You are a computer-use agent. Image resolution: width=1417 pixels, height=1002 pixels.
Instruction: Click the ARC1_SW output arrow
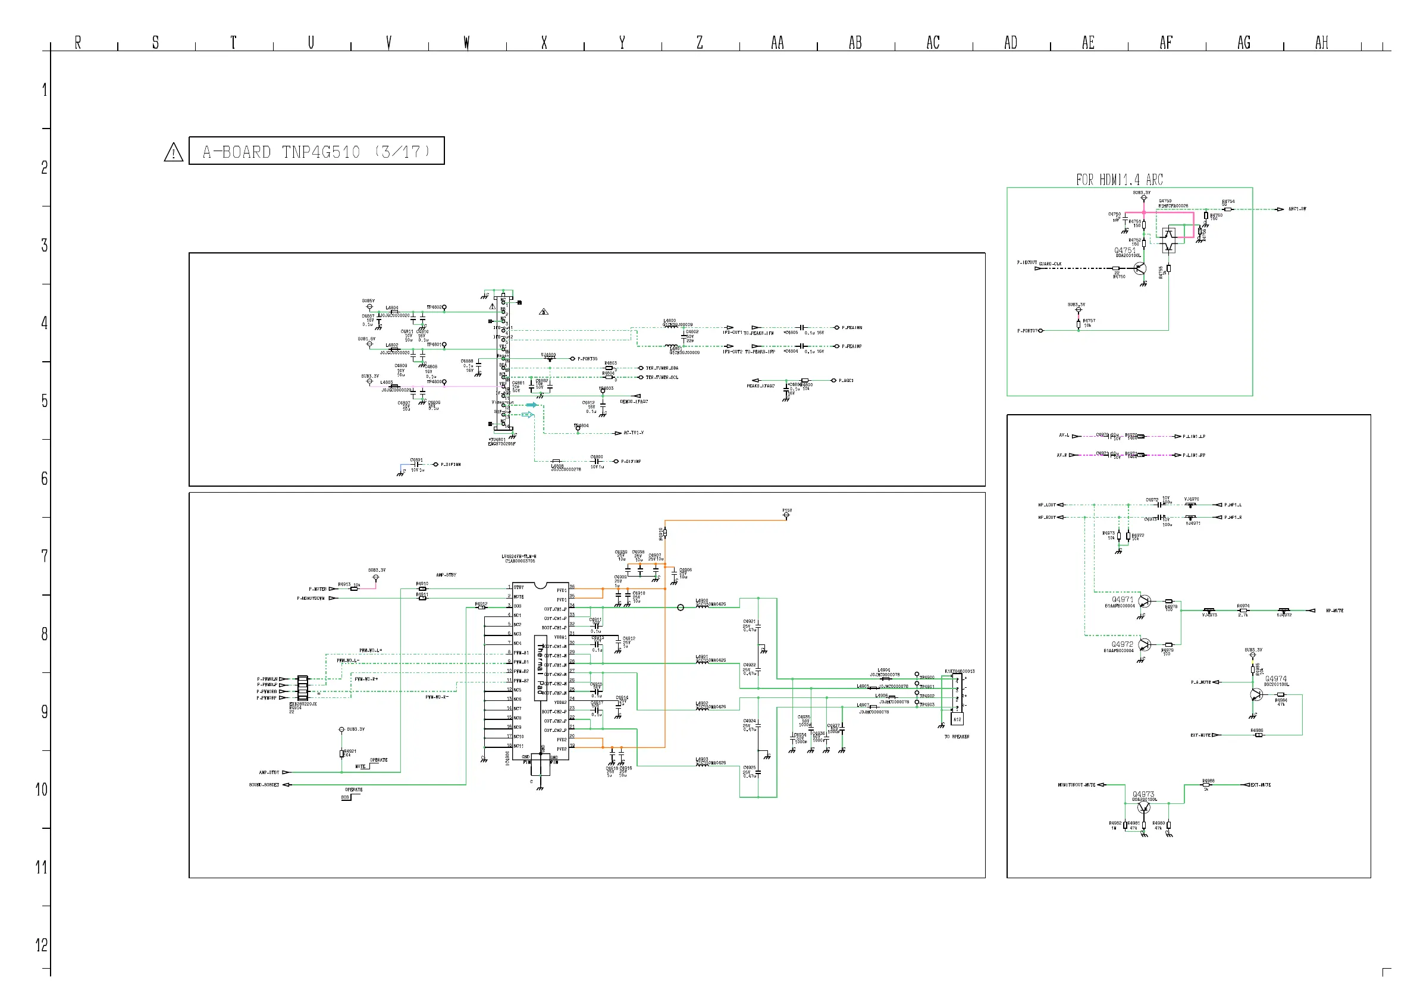pyautogui.click(x=1281, y=209)
